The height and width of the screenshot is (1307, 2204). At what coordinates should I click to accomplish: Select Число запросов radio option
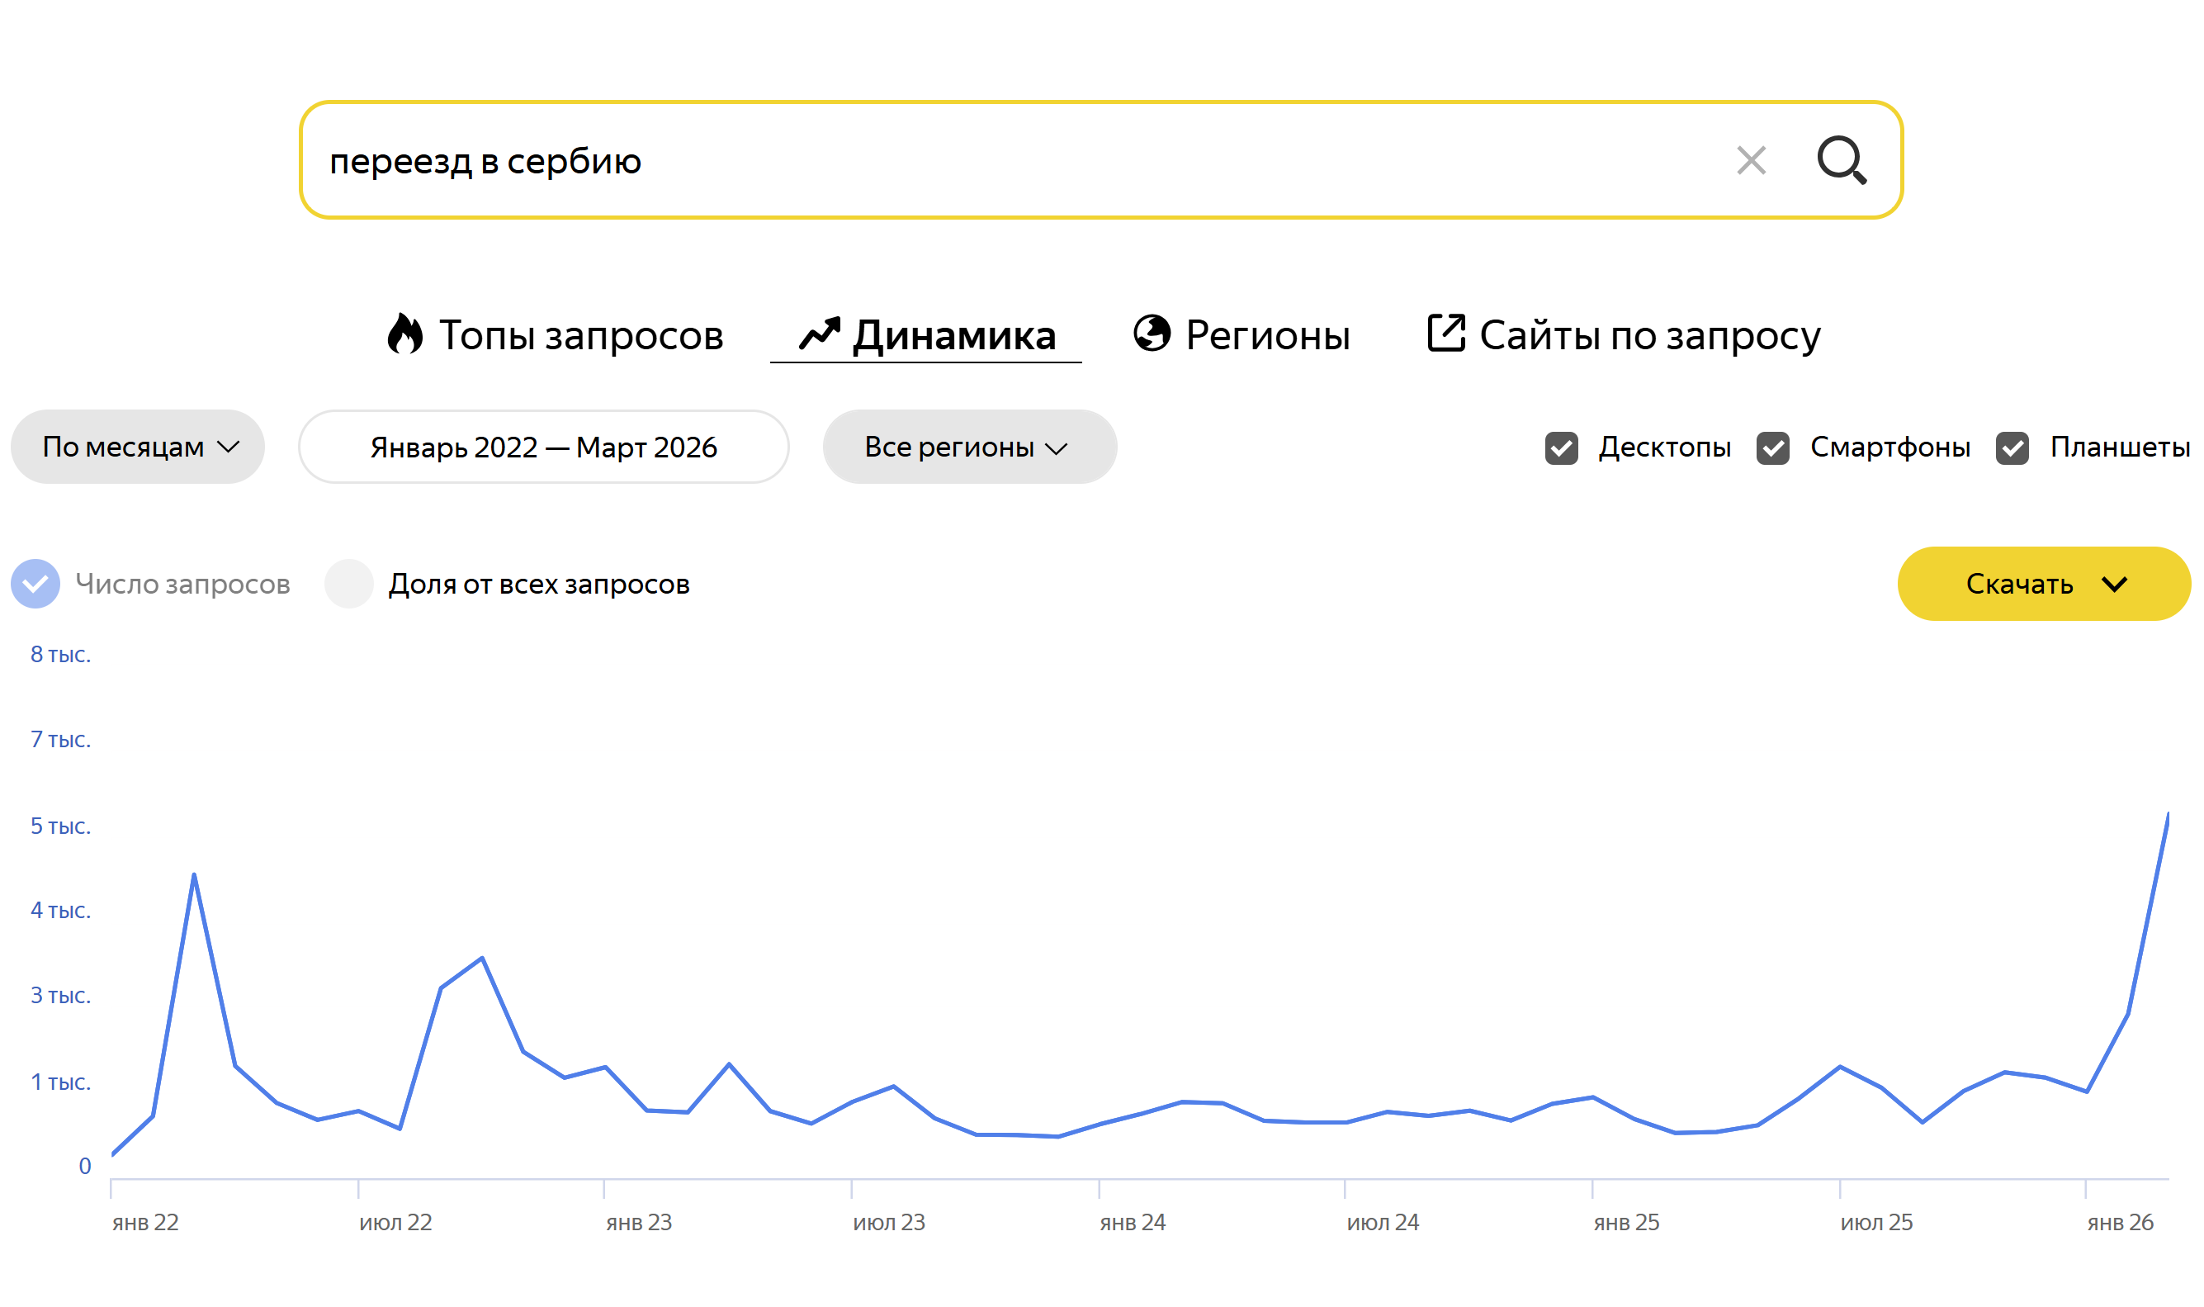35,584
